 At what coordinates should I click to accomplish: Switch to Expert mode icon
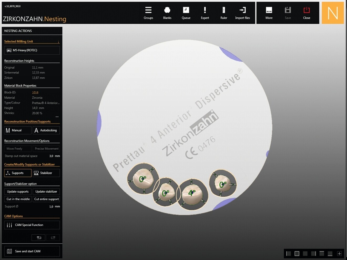pos(205,13)
